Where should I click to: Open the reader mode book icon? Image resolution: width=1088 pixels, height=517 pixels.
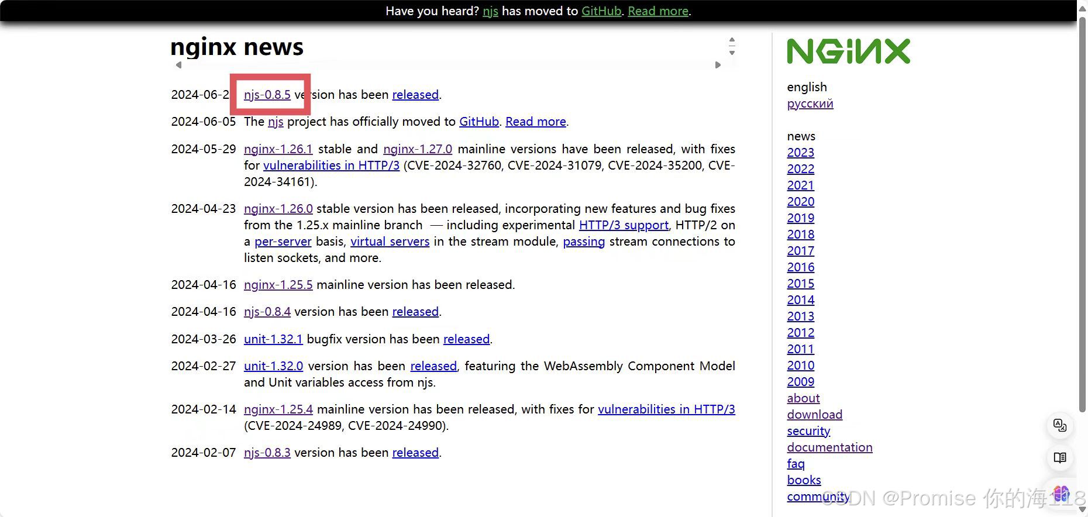tap(1060, 457)
